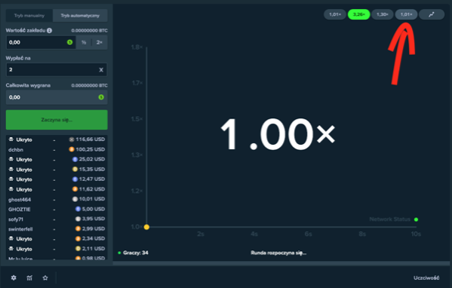The width and height of the screenshot is (452, 288).
Task: Select player sofy71
Action: (16, 219)
